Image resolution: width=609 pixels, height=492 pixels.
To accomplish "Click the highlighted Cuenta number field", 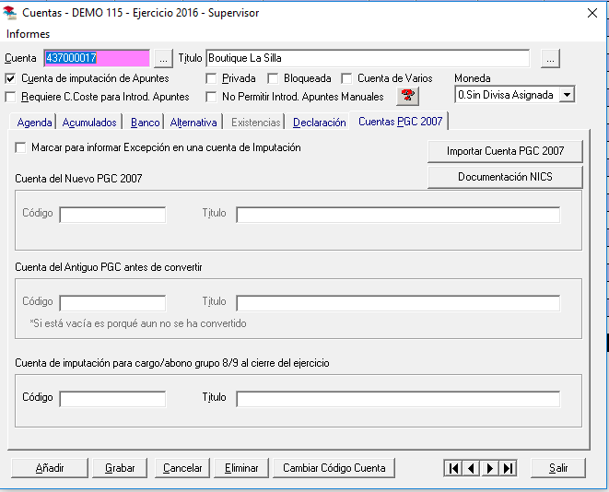I will (x=96, y=59).
